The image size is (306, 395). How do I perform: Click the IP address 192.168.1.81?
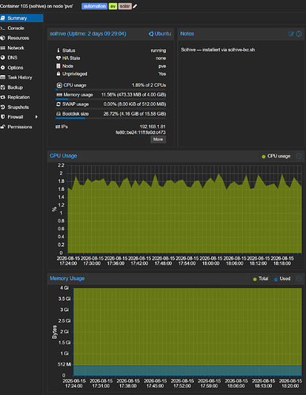[x=153, y=127]
